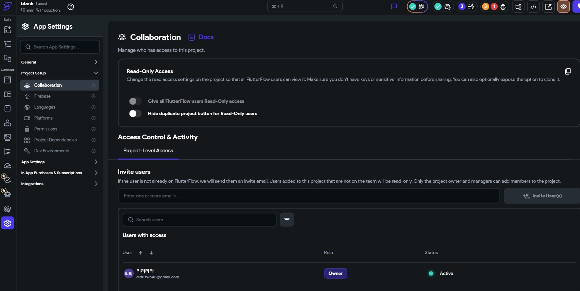Open the App Values folder icon
Viewport: 580px width, 291px height.
[x=8, y=109]
